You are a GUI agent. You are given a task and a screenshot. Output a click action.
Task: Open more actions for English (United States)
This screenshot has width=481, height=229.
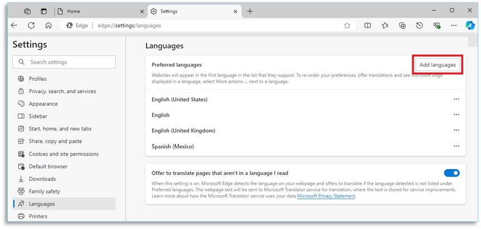pos(456,99)
